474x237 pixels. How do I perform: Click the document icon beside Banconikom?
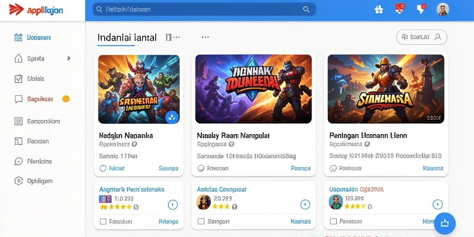point(19,121)
